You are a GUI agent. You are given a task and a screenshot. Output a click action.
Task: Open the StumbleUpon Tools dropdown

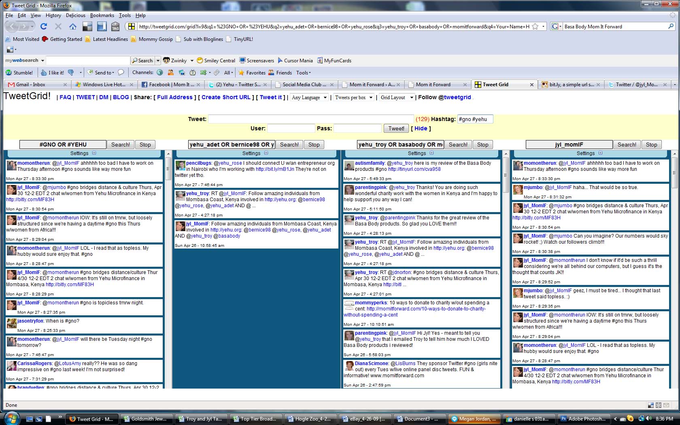[x=304, y=72]
